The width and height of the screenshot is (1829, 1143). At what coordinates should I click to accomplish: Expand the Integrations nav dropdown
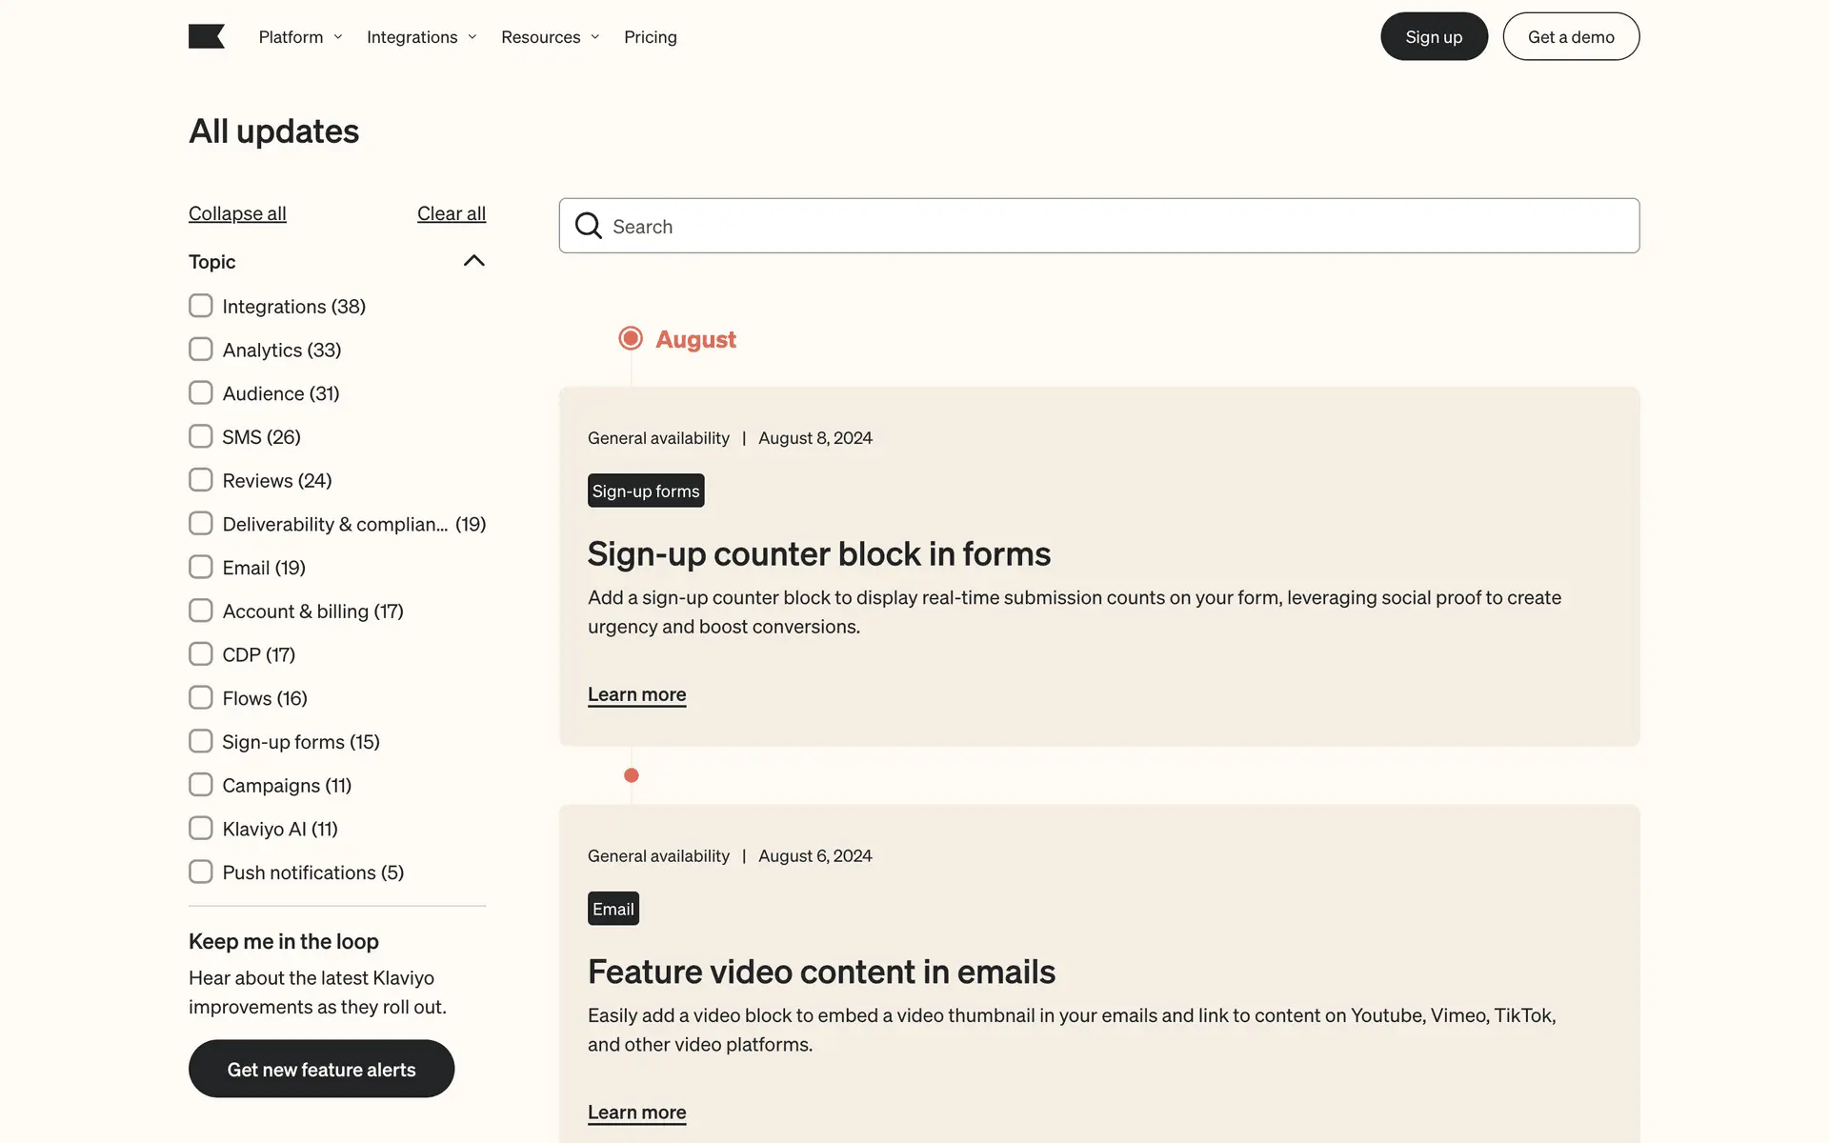[421, 37]
